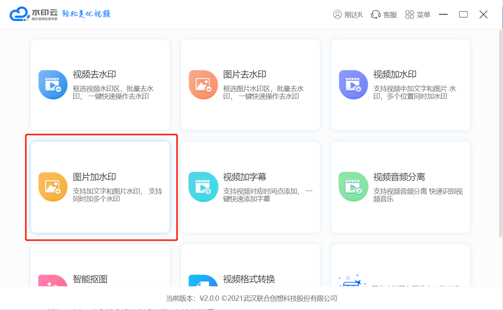
Task: Open the 图片去水印 title
Action: 245,74
